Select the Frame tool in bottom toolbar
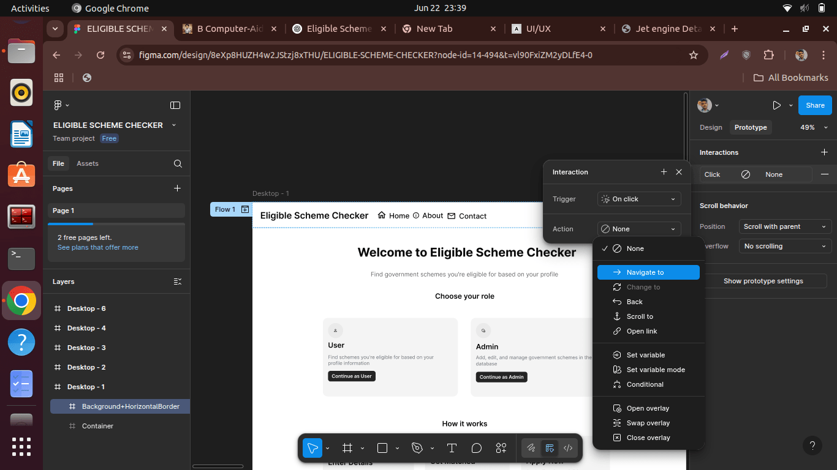 347,448
